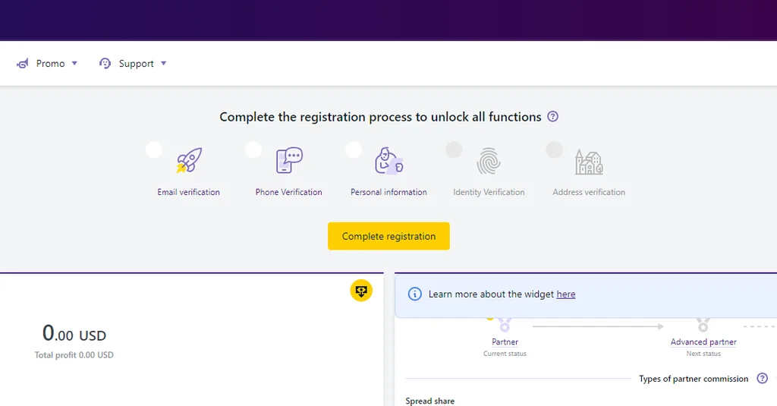Click the info icon in the widget banner

(x=414, y=294)
